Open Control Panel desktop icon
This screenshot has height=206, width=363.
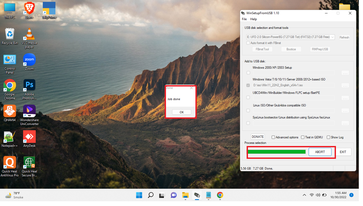point(10,64)
